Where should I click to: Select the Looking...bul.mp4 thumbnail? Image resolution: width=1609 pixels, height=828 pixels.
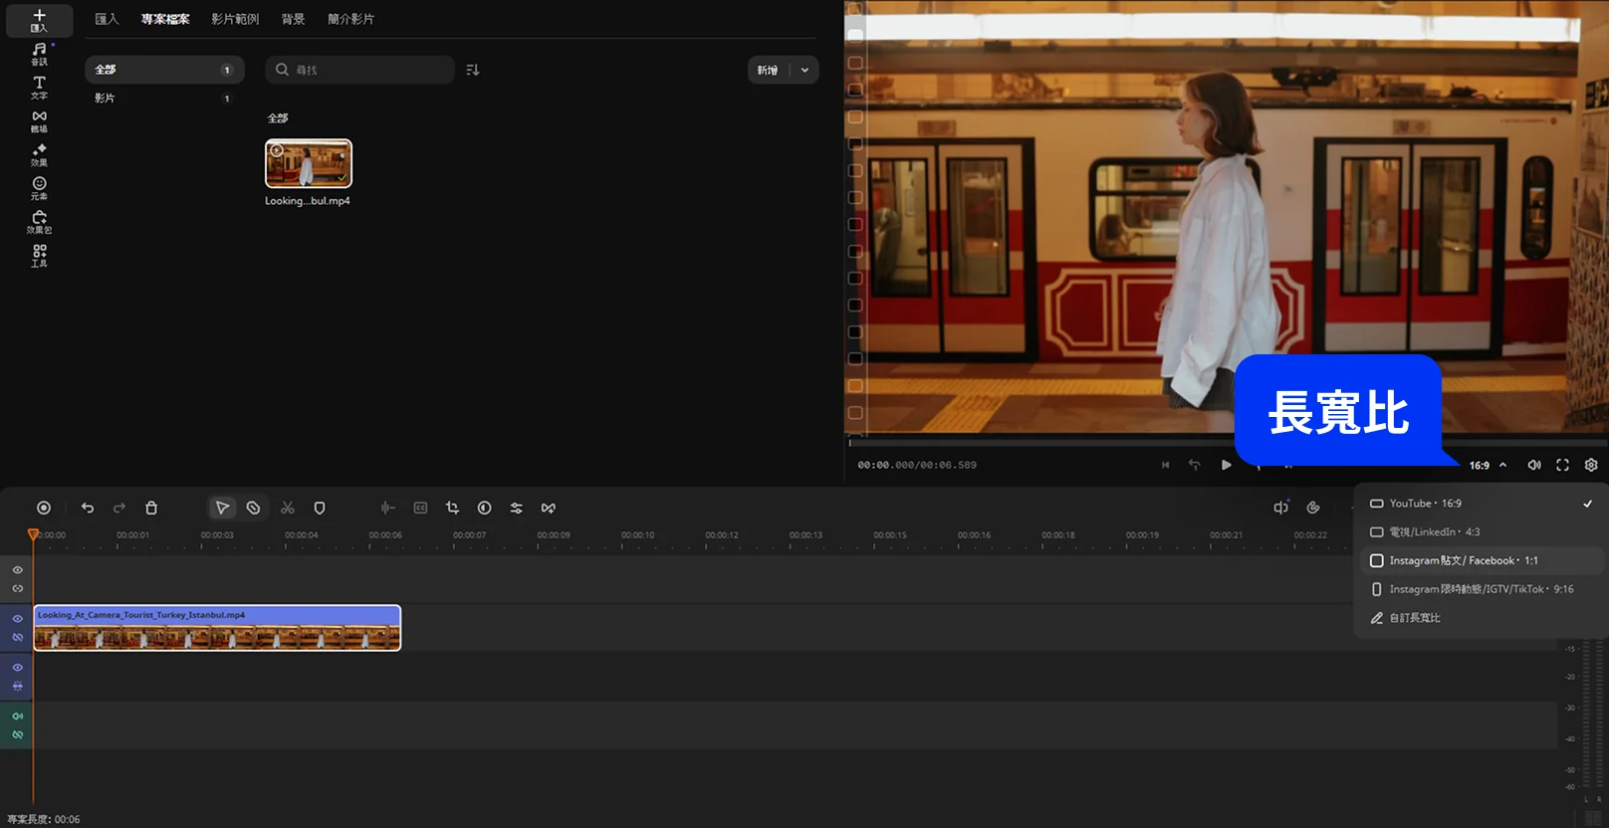(x=309, y=163)
